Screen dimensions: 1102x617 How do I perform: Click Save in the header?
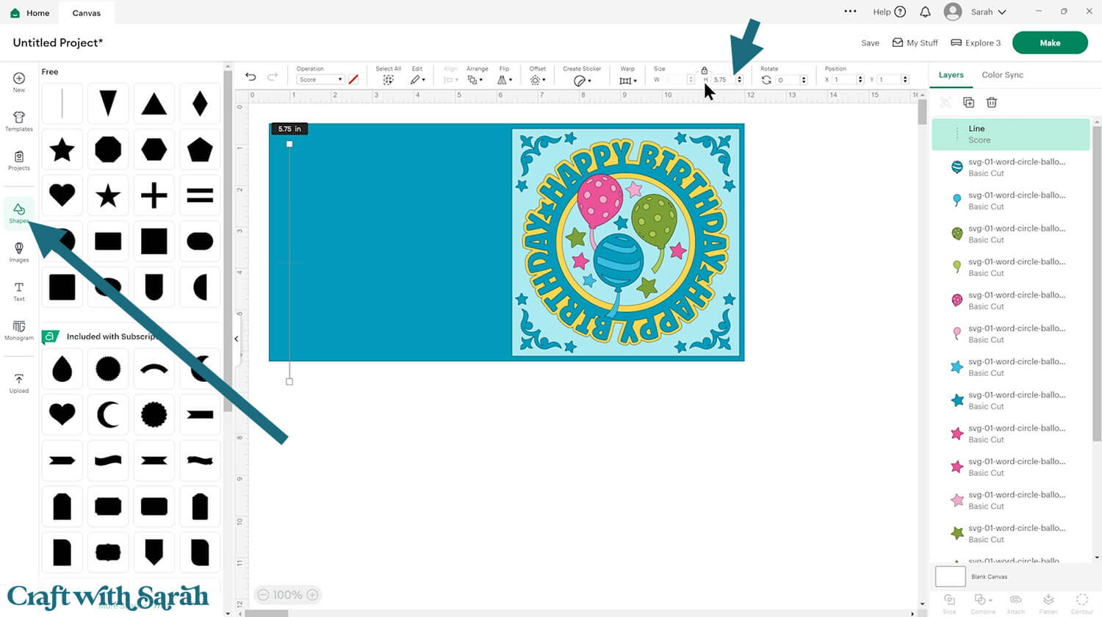pos(870,43)
